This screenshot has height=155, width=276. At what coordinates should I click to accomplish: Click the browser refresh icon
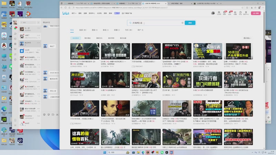[66, 8]
